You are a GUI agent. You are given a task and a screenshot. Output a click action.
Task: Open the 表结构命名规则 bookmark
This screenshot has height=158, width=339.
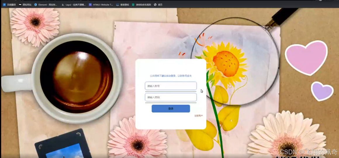tap(141, 5)
